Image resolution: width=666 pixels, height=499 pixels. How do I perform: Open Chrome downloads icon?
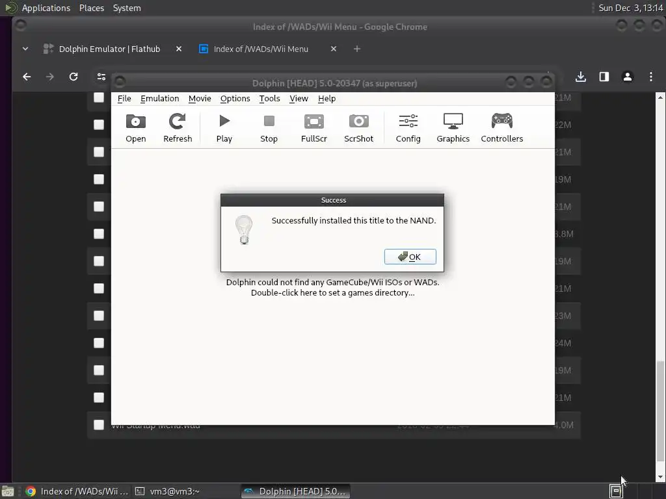click(x=581, y=77)
